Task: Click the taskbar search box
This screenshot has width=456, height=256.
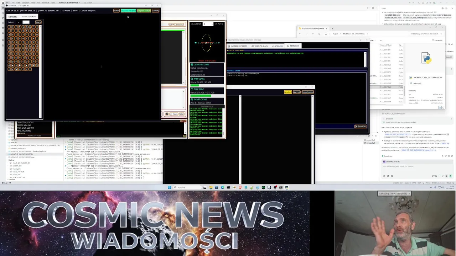Action: (187, 187)
